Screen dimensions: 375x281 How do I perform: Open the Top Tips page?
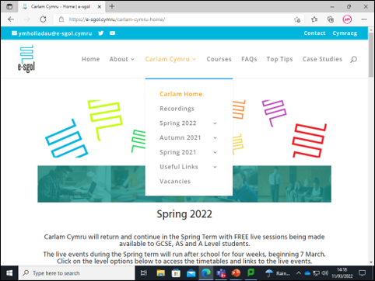click(x=279, y=59)
